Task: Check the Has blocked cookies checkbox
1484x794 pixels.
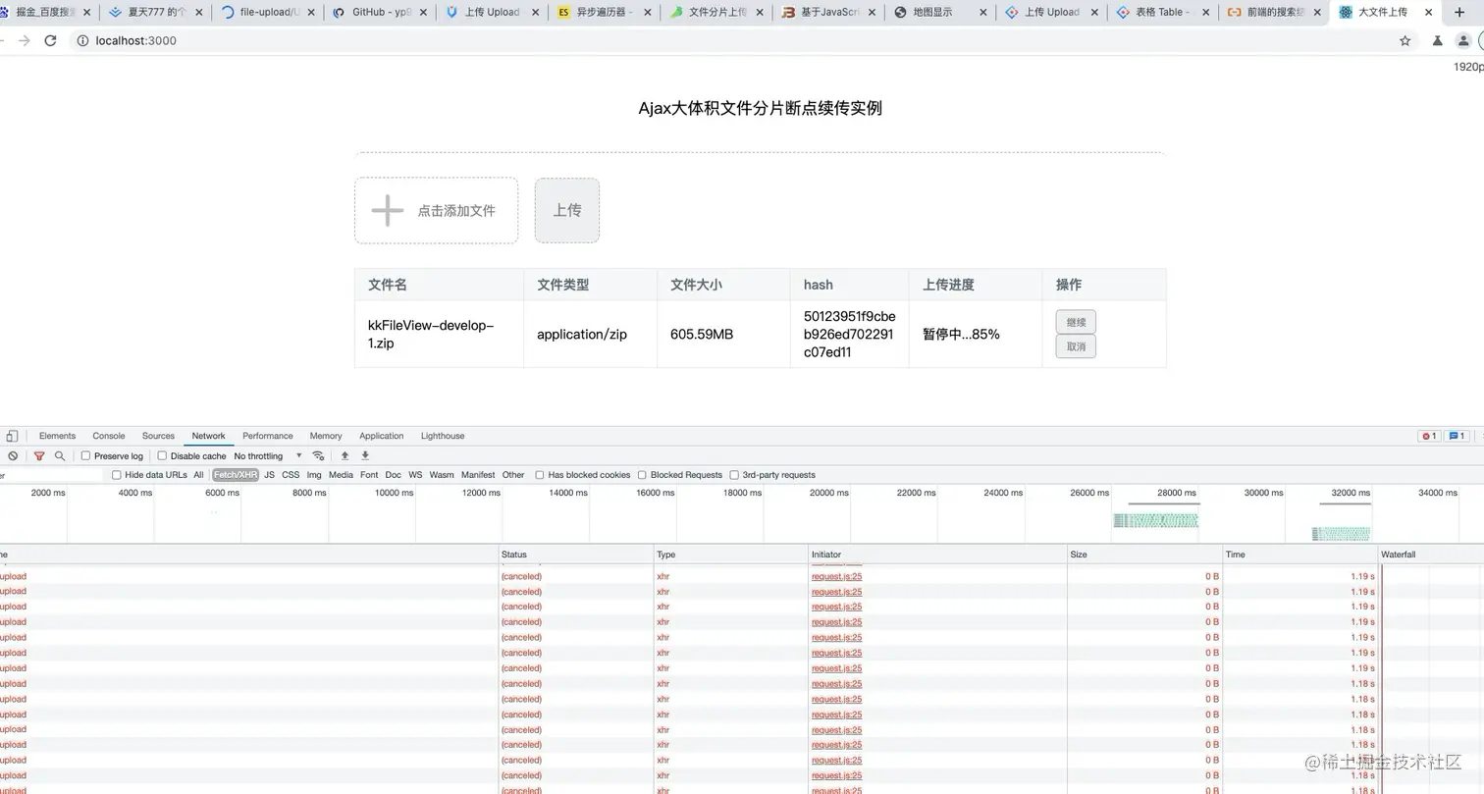Action: pyautogui.click(x=540, y=475)
